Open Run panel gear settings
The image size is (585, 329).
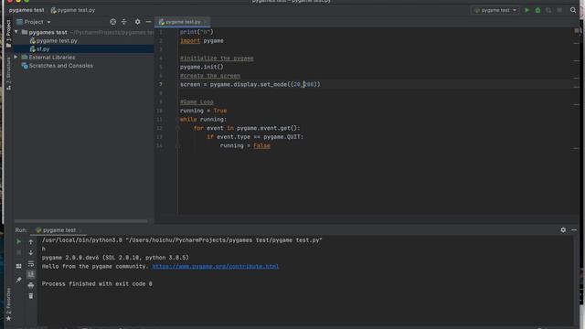pyautogui.click(x=563, y=230)
